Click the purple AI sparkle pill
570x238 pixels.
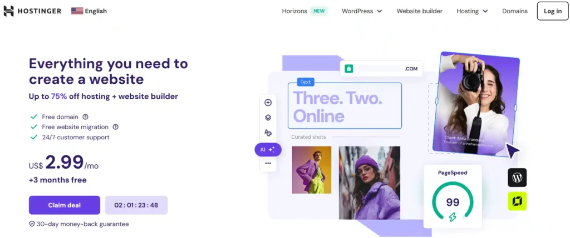click(x=268, y=149)
